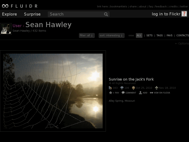The width and height of the screenshot is (189, 142).
Task: Click the share link in header
Action: tap(133, 7)
